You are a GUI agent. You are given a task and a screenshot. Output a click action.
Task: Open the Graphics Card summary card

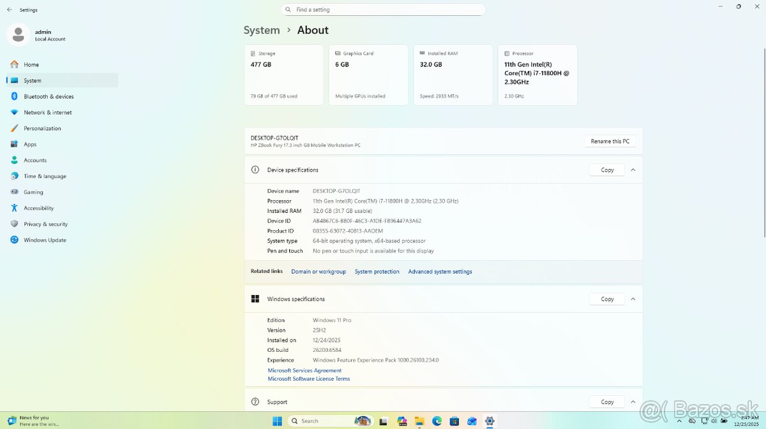pos(368,75)
